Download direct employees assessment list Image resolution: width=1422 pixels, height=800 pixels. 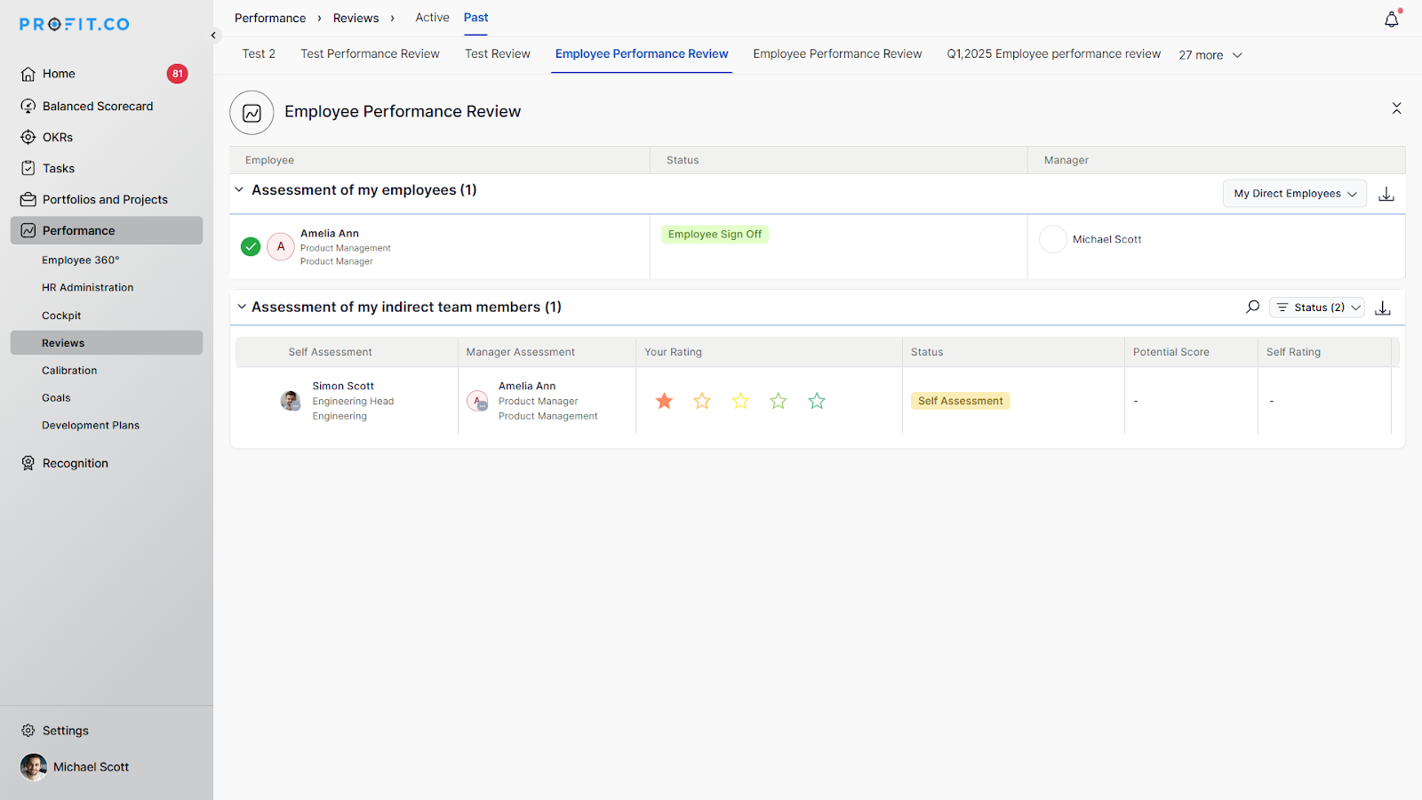click(x=1386, y=194)
